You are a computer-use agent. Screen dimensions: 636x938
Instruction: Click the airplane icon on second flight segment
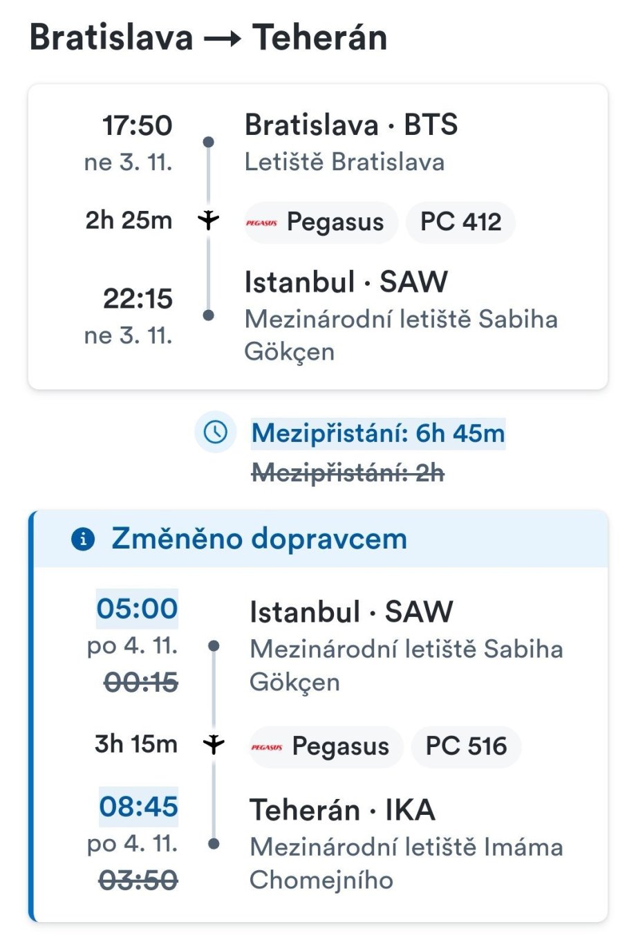pyautogui.click(x=214, y=744)
